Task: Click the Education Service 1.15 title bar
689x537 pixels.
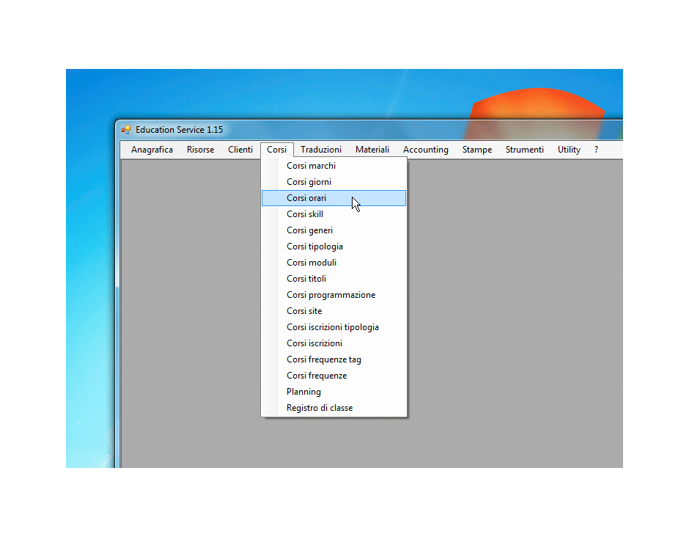Action: 369,130
